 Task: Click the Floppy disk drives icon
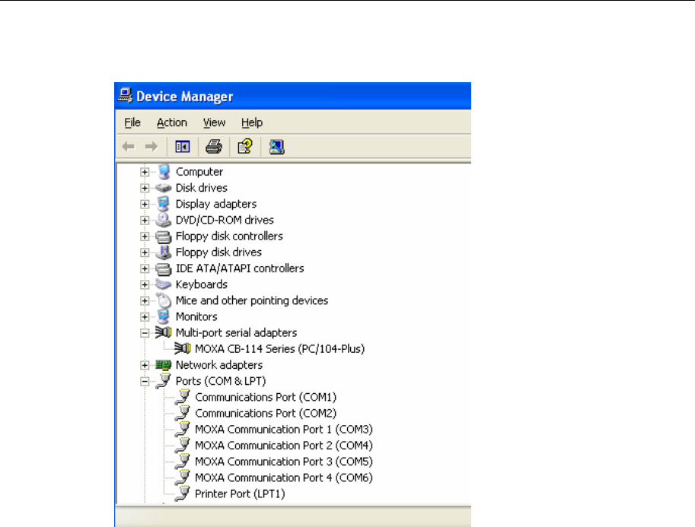click(164, 252)
